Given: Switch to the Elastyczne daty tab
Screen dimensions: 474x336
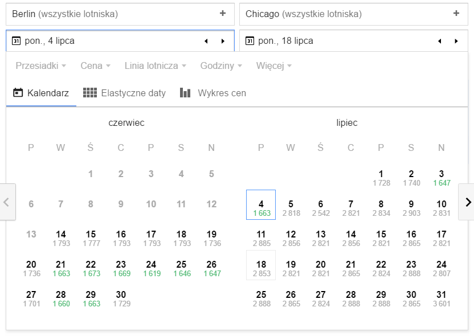Looking at the screenshot, I should pos(124,93).
